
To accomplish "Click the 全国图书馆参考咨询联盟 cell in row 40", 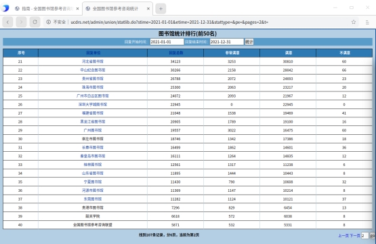I will (x=93, y=225).
